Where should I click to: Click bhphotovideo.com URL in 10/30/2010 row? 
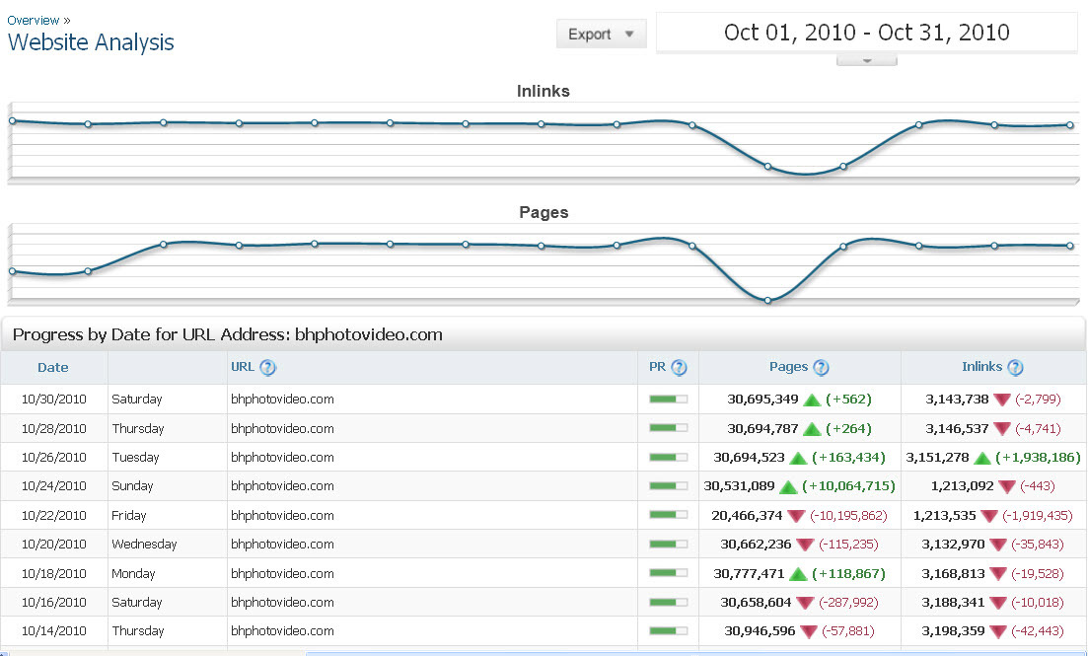point(282,400)
